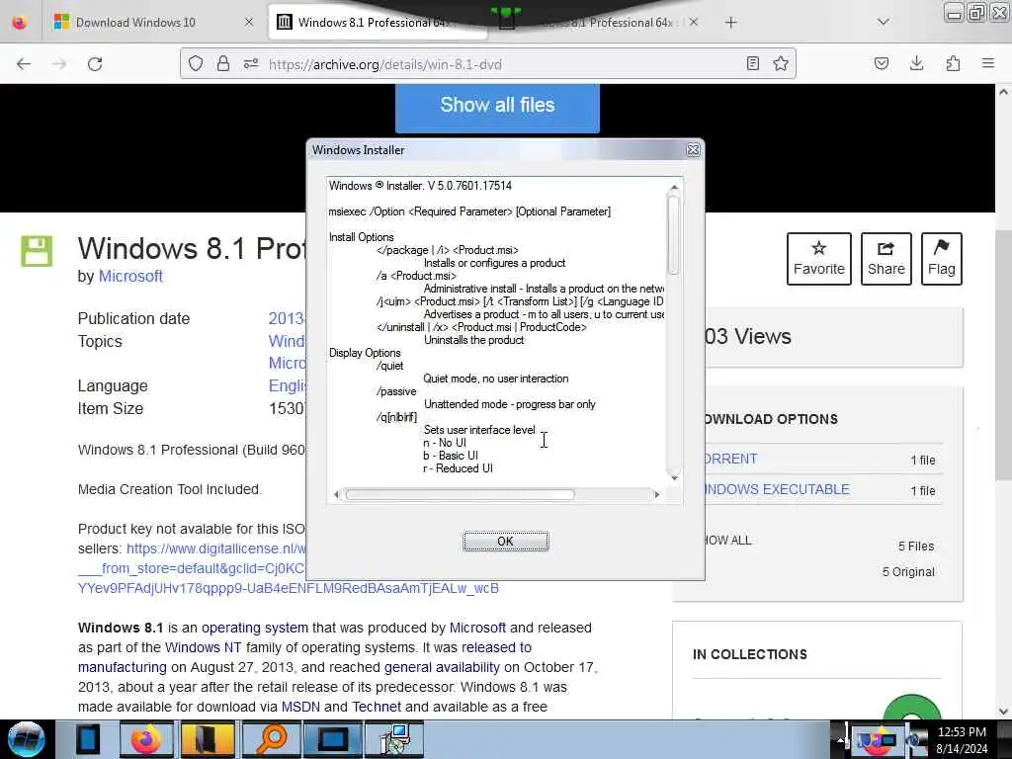Click the installer vertical scrollbar thumb
Image resolution: width=1012 pixels, height=759 pixels.
click(674, 235)
